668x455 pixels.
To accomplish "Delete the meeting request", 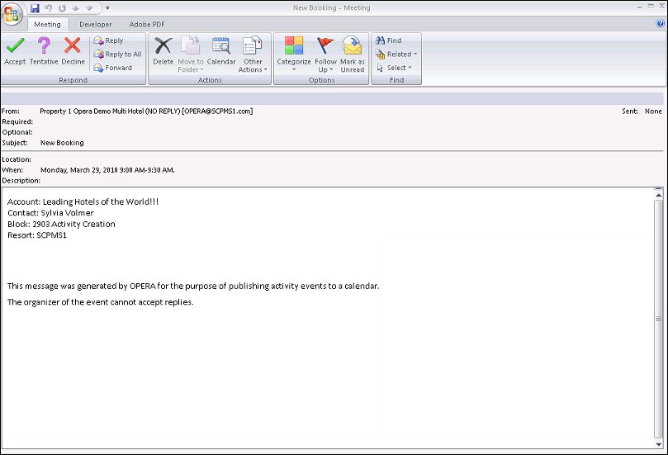I will click(163, 50).
